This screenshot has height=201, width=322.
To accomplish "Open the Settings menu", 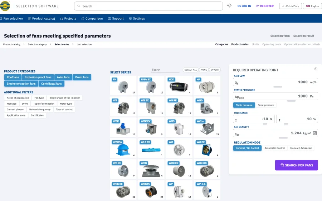I will pyautogui.click(x=137, y=19).
